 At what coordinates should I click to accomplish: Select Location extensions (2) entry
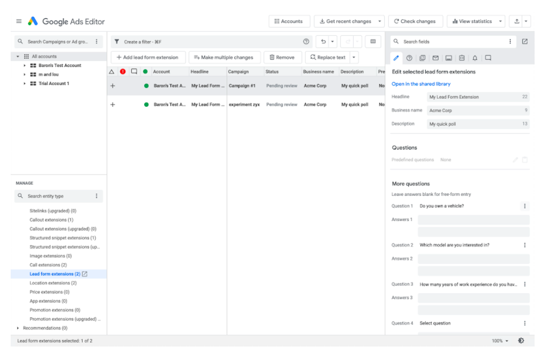(x=53, y=283)
